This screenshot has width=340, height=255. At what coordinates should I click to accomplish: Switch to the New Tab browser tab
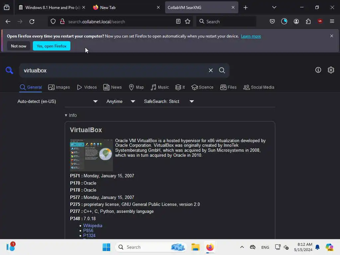(126, 7)
